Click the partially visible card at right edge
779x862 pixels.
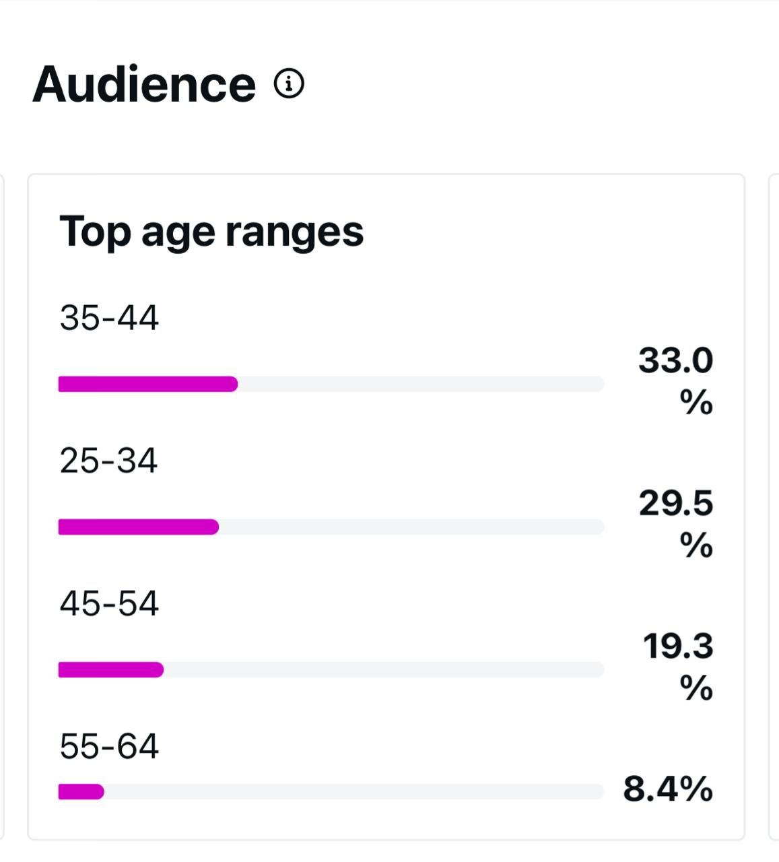pos(774,506)
